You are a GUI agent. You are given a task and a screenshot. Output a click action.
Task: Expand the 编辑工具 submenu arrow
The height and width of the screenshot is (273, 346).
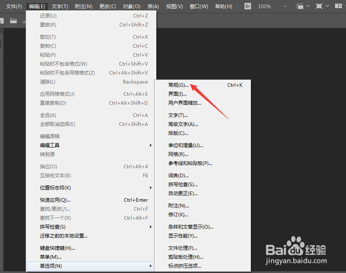150,145
